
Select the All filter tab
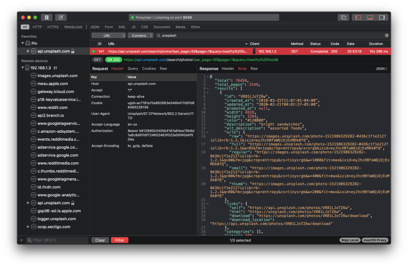[x=25, y=27]
